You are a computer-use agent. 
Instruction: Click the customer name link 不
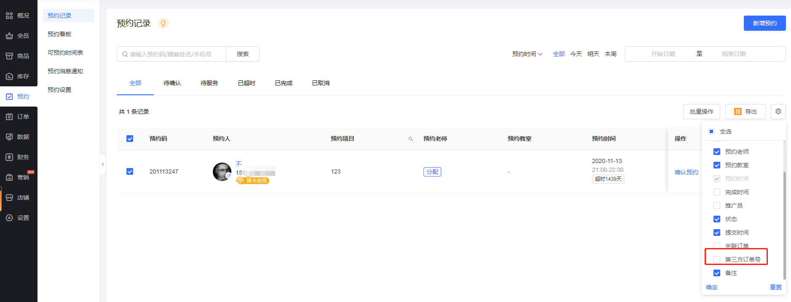[x=239, y=164]
